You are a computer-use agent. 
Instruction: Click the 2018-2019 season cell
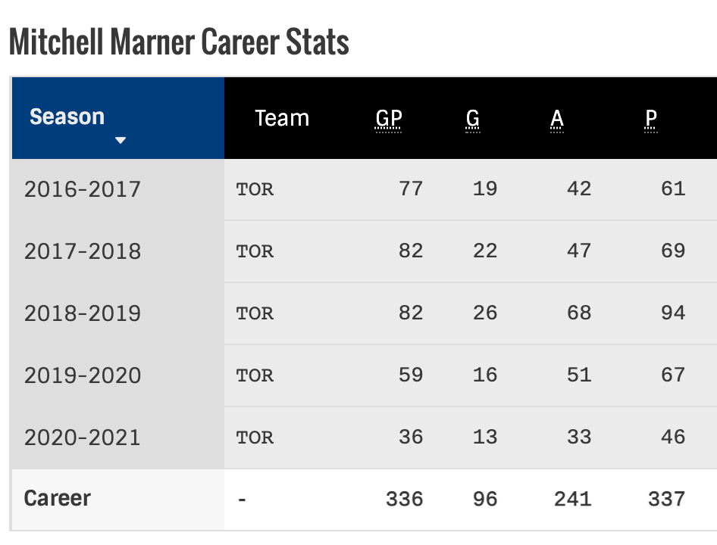[x=83, y=313]
